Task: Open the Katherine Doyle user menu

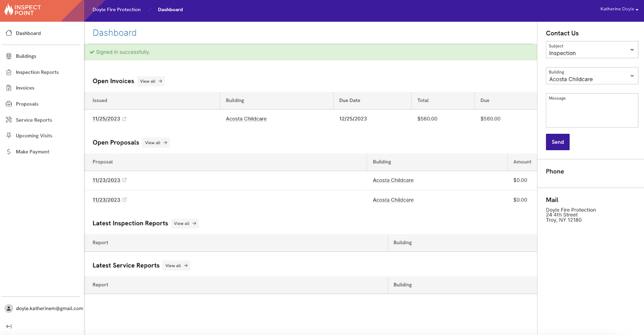Action: 619,9
